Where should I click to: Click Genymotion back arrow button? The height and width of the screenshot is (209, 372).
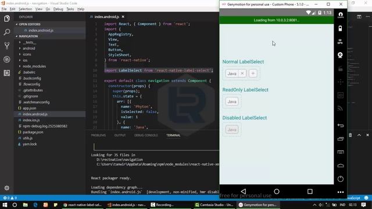[x=341, y=125]
